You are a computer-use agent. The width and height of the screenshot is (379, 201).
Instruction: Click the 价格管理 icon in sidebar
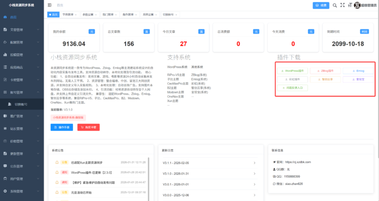tap(5, 141)
